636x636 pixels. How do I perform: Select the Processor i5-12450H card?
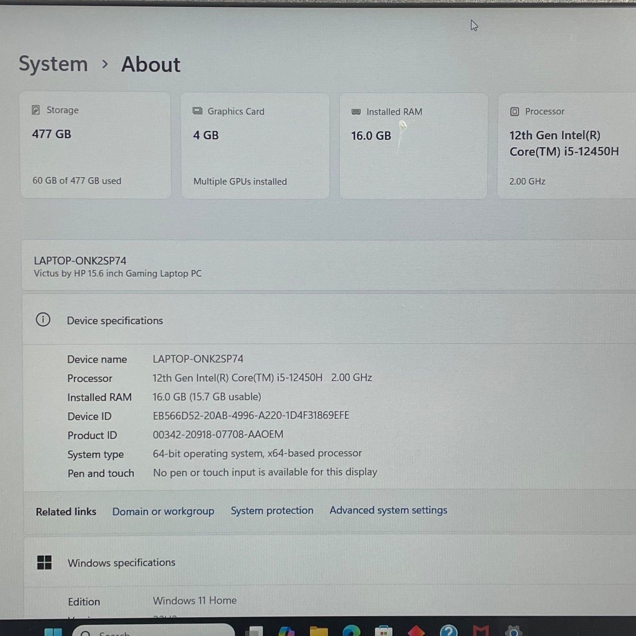point(567,146)
